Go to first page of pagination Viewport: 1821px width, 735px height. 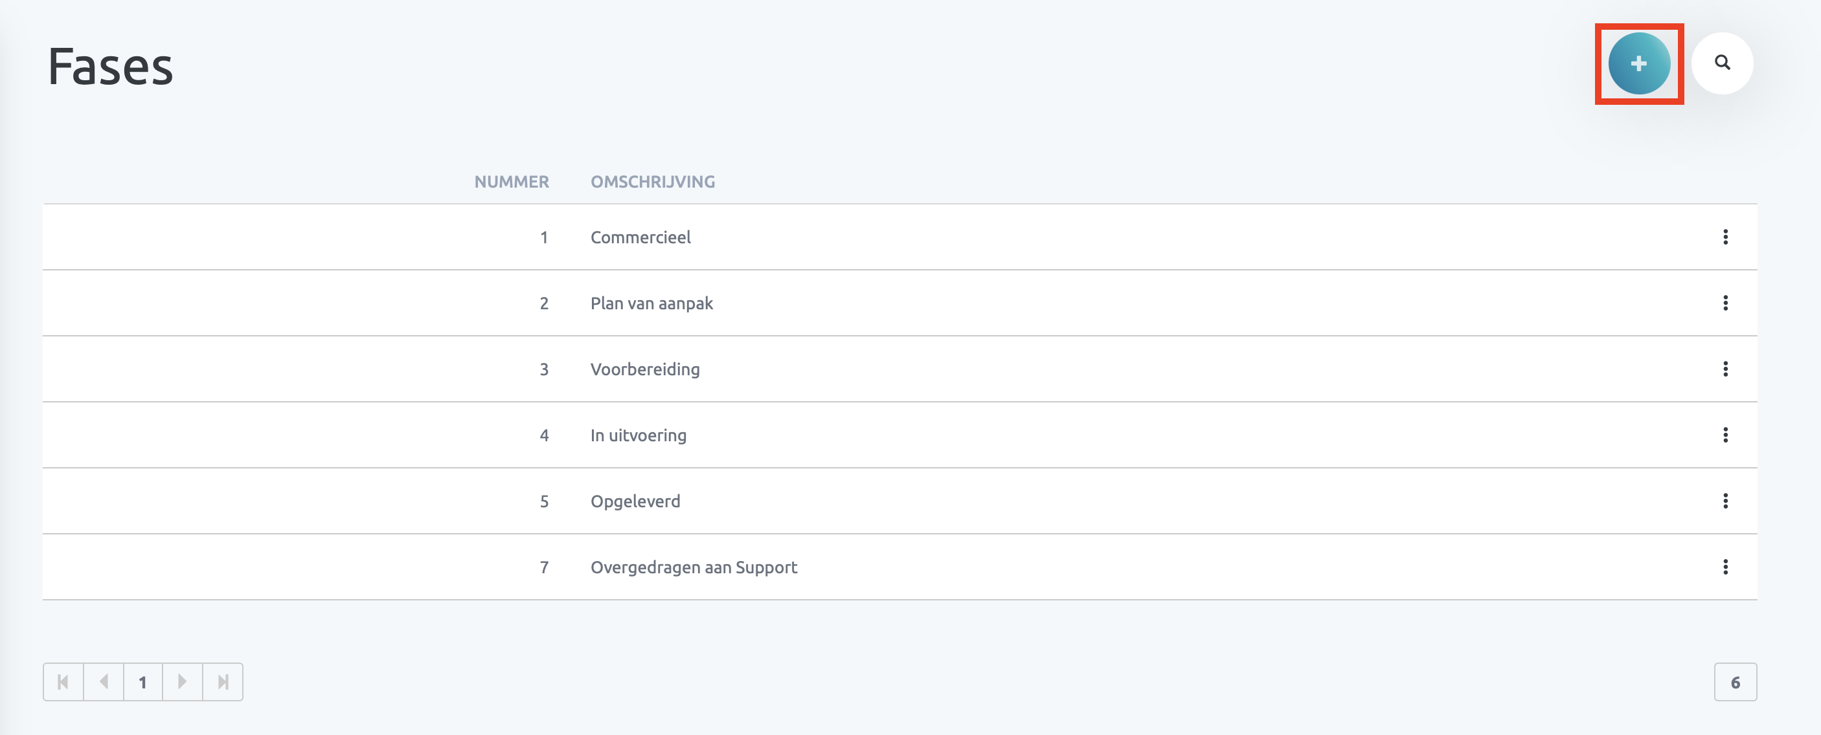click(x=63, y=682)
